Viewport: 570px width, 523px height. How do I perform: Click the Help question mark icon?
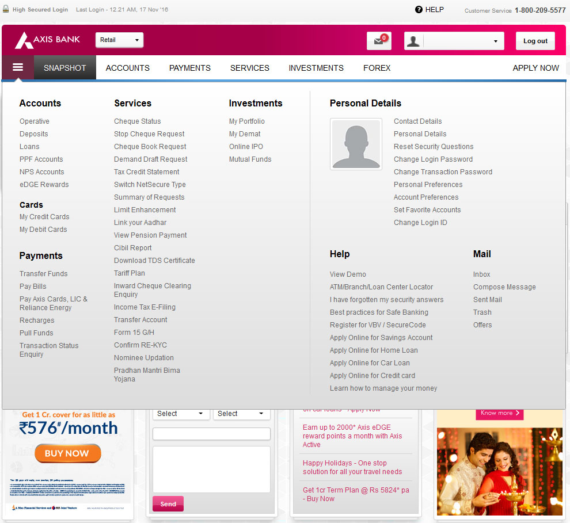[x=419, y=9]
